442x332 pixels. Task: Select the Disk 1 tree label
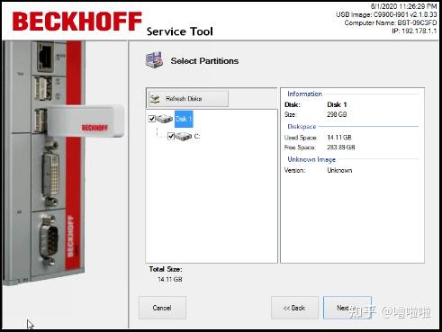click(184, 119)
